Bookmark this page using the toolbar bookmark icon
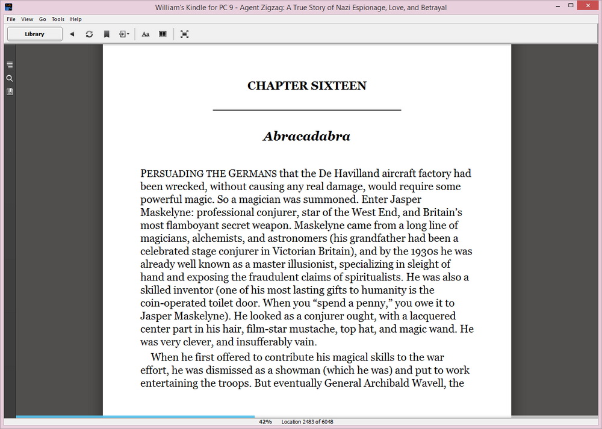 (107, 34)
